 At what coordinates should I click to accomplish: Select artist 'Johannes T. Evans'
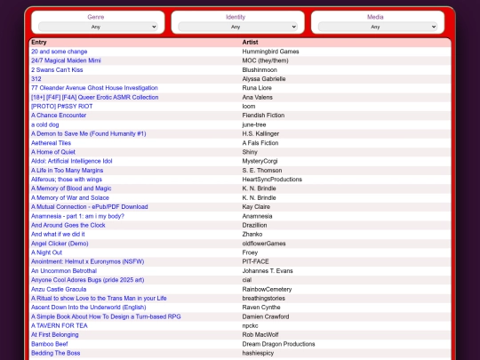tap(268, 271)
